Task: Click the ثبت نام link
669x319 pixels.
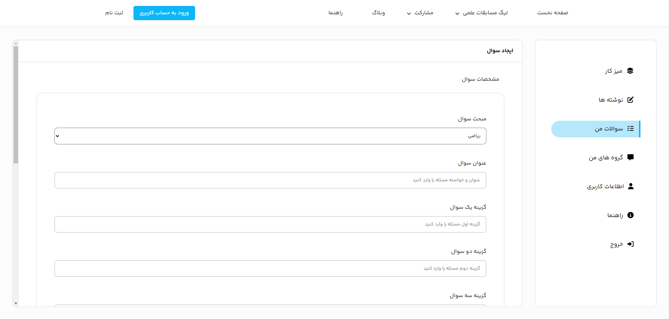Action: 114,13
